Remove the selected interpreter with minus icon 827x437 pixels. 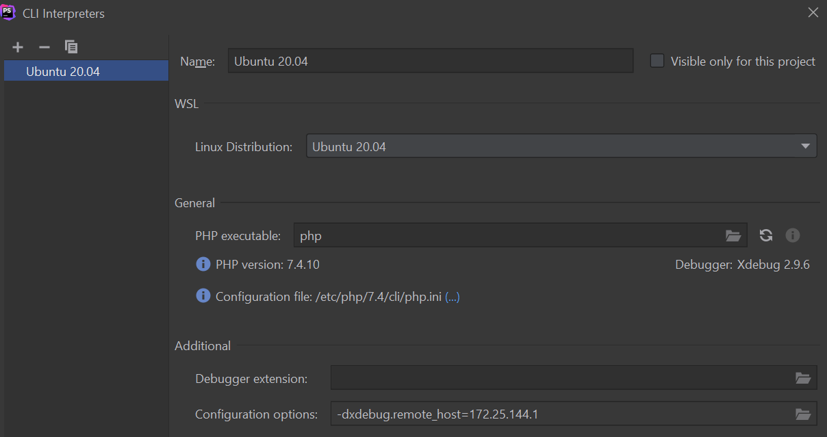[44, 47]
